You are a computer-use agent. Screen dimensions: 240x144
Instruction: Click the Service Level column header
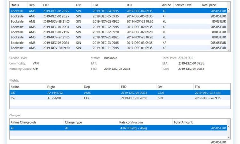coord(187,5)
